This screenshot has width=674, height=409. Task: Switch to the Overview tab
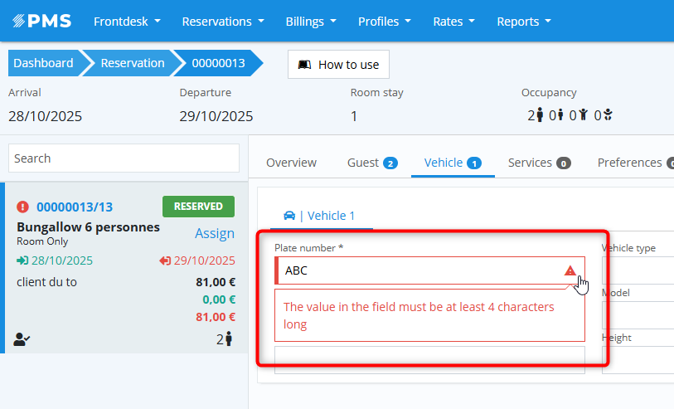pos(291,163)
